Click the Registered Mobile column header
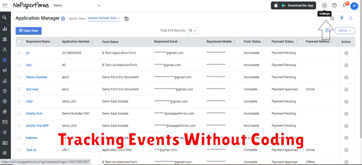This screenshot has height=165, width=362. (x=219, y=41)
